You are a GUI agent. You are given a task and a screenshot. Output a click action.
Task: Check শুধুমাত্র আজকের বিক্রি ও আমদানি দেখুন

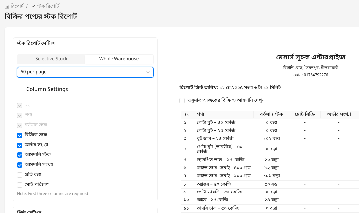tap(182, 100)
